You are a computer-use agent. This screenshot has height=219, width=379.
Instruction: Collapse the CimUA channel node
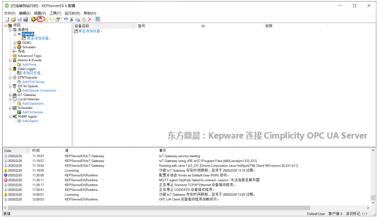[15, 34]
